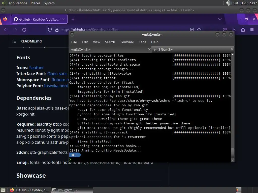This screenshot has height=193, width=258.
Task: Click the terminal scrollbar down arrow
Action: point(233,160)
